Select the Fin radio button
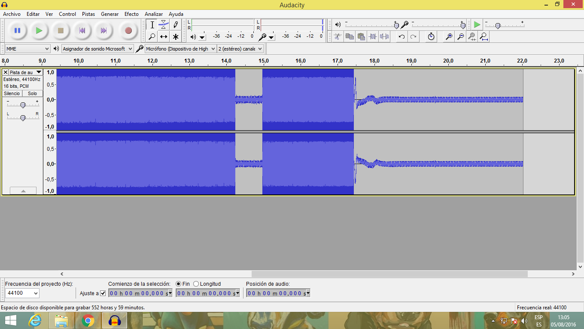This screenshot has height=329, width=584. click(179, 284)
